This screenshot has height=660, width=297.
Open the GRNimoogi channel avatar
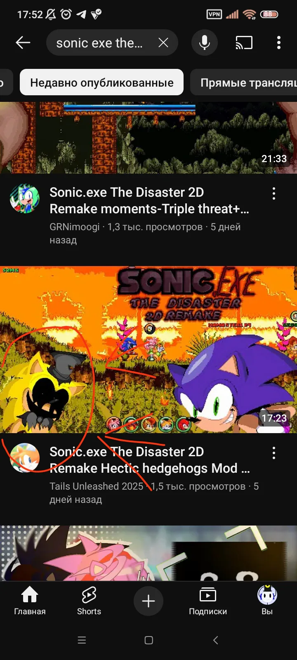pyautogui.click(x=25, y=198)
